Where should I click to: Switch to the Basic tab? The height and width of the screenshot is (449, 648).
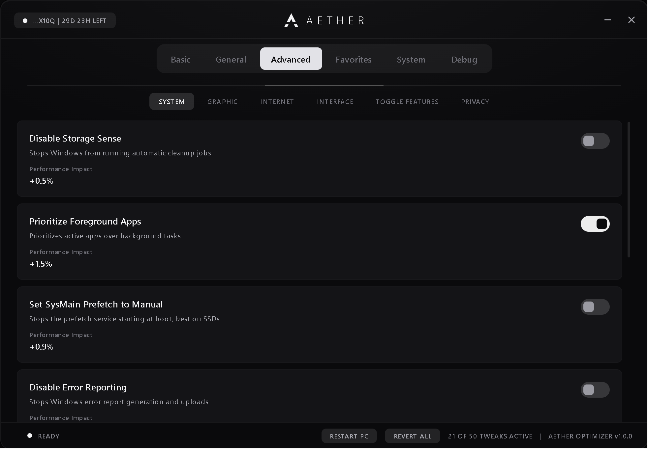pos(181,59)
